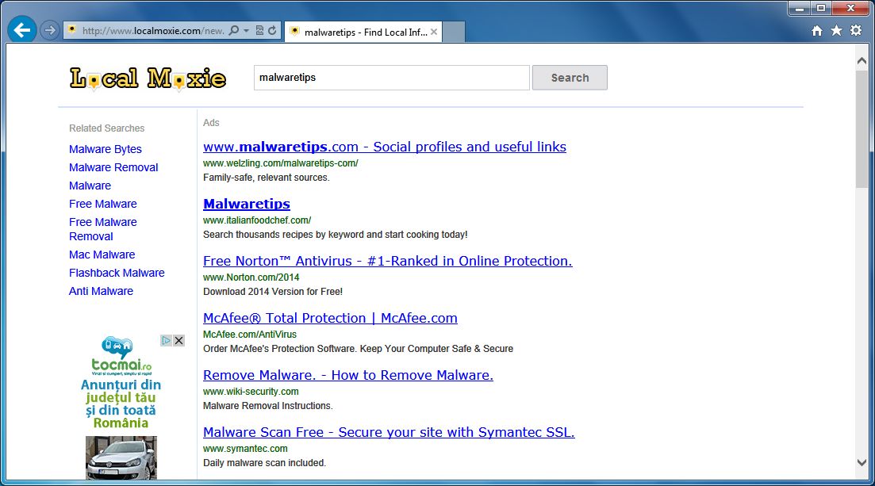Click www.wiki-security.com green URL
This screenshot has width=875, height=486.
pyautogui.click(x=251, y=392)
